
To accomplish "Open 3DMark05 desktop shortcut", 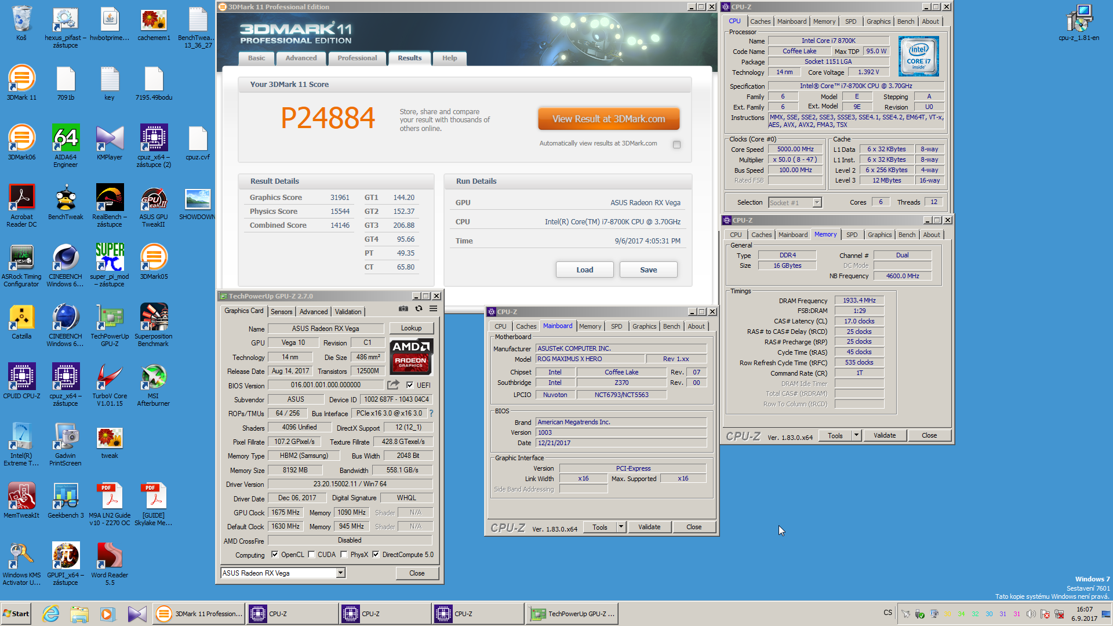I will [154, 262].
